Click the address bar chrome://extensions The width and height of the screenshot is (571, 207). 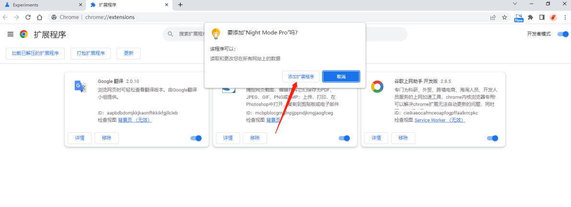(x=110, y=17)
